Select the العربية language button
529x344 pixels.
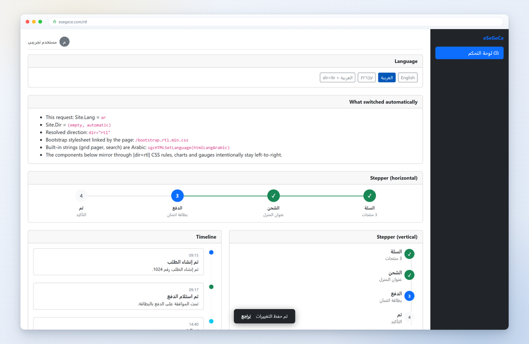click(387, 77)
